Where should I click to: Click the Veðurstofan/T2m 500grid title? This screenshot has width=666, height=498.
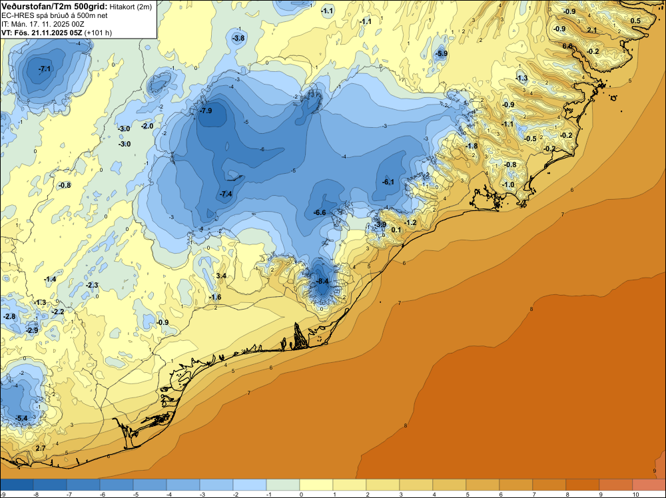pos(55,7)
